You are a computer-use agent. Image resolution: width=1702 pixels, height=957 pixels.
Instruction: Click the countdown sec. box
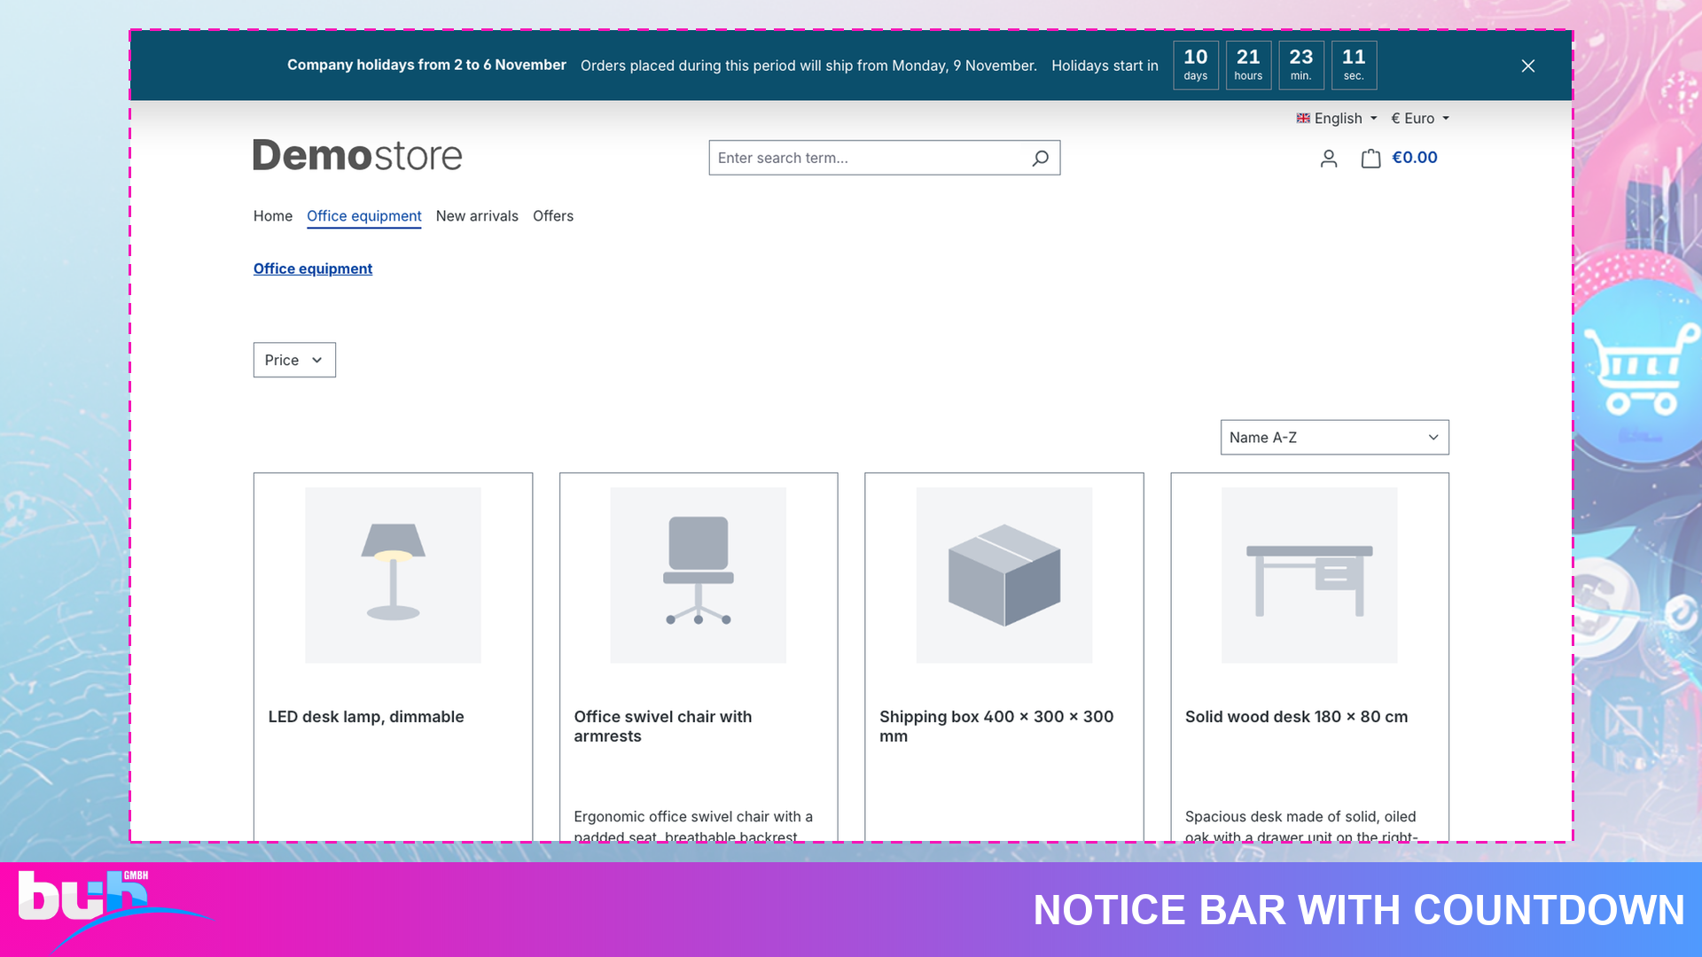[x=1354, y=66]
